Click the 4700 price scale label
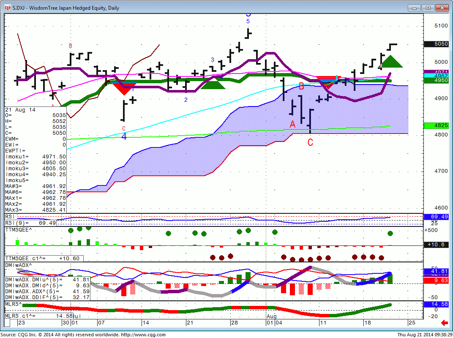The width and height of the screenshot is (453, 338). (441, 171)
